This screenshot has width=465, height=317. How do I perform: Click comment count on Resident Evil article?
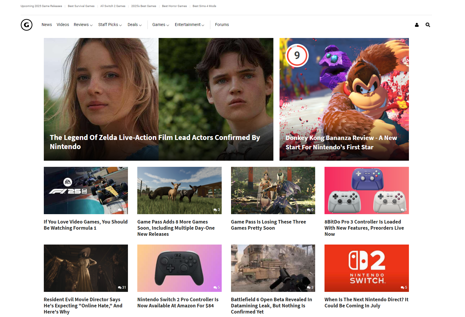click(x=122, y=287)
